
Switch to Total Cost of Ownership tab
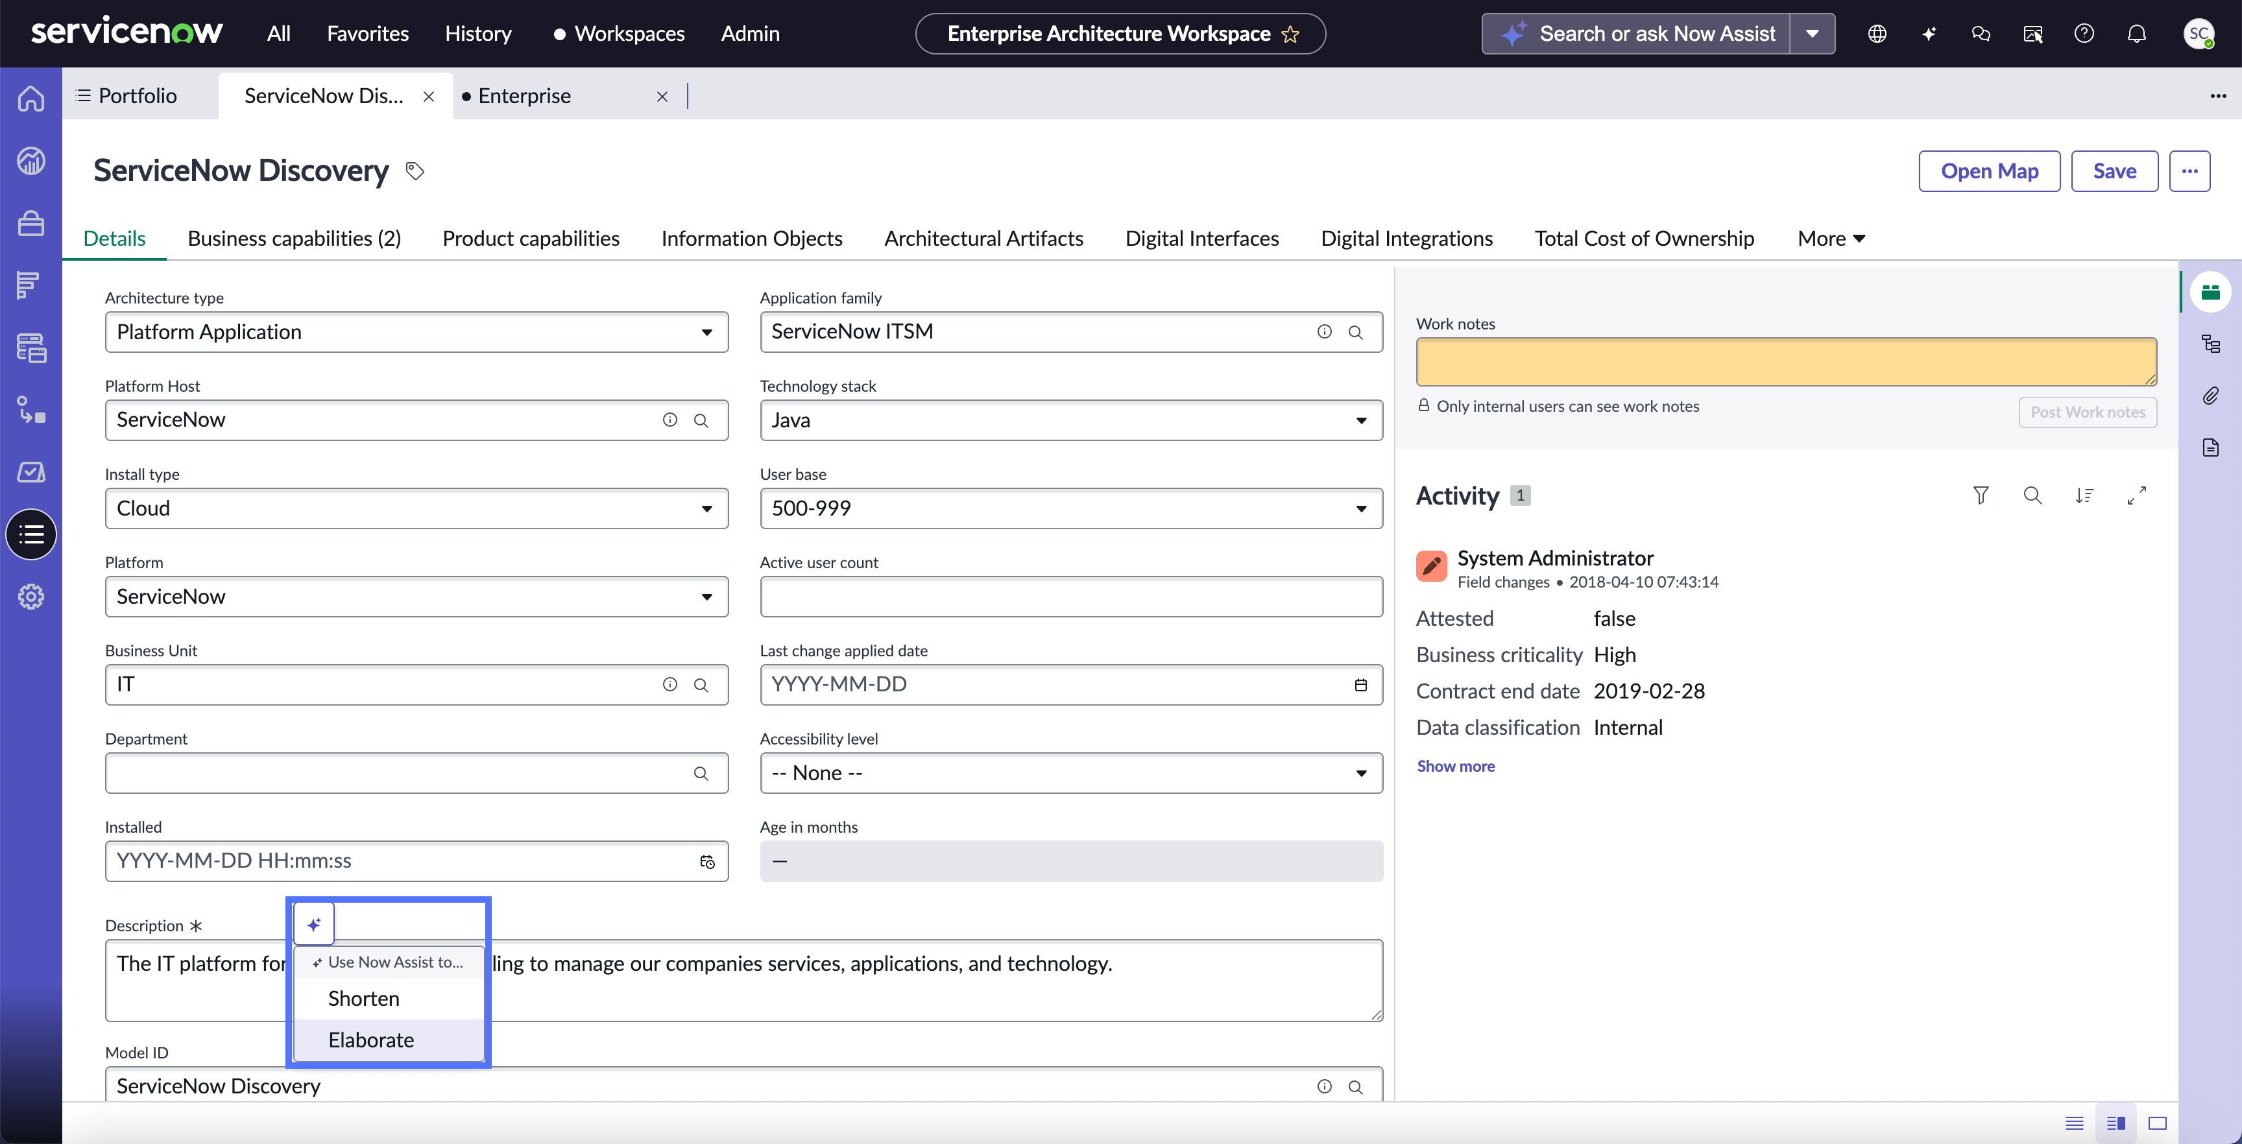point(1644,239)
